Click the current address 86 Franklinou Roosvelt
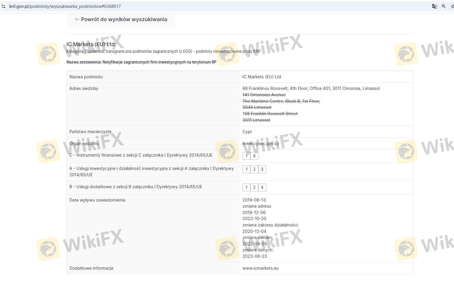 [x=311, y=88]
